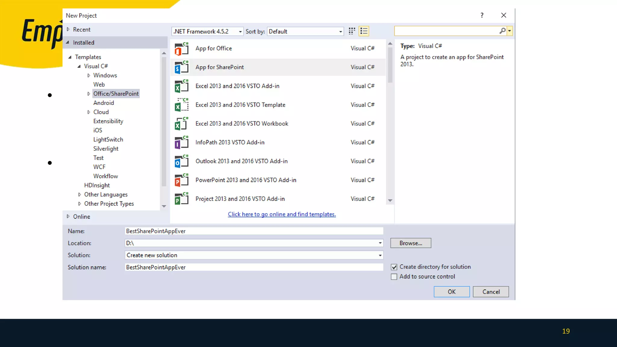This screenshot has height=347, width=617.
Task: Click the template list scroll down arrow
Action: (x=390, y=200)
